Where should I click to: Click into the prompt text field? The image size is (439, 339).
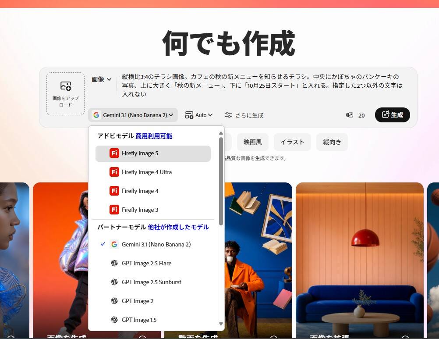(262, 85)
